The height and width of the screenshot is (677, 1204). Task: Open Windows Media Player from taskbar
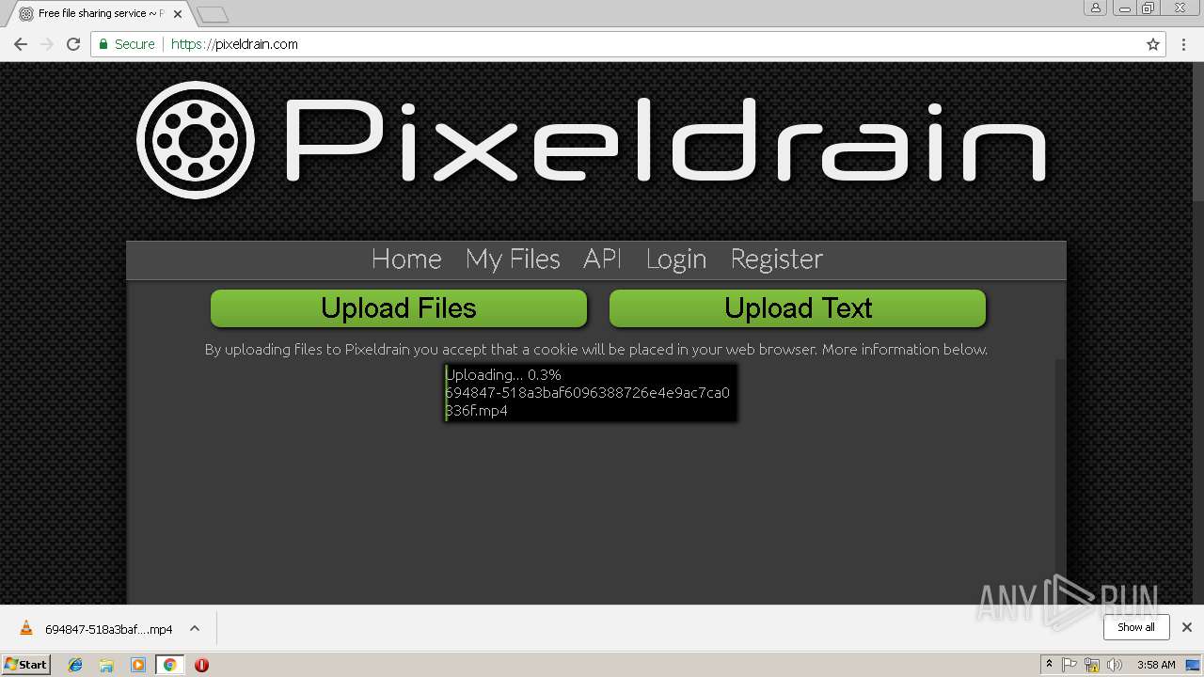coord(138,665)
